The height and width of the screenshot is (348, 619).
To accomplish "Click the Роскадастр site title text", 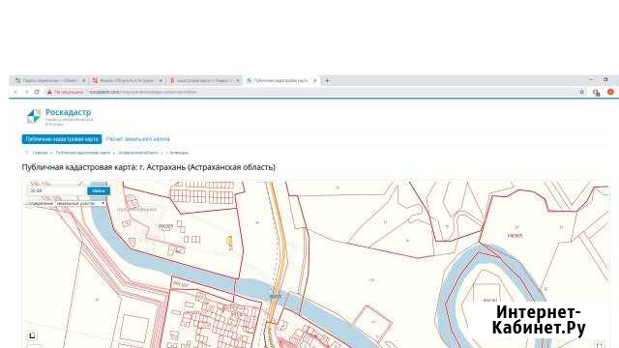I will (69, 112).
